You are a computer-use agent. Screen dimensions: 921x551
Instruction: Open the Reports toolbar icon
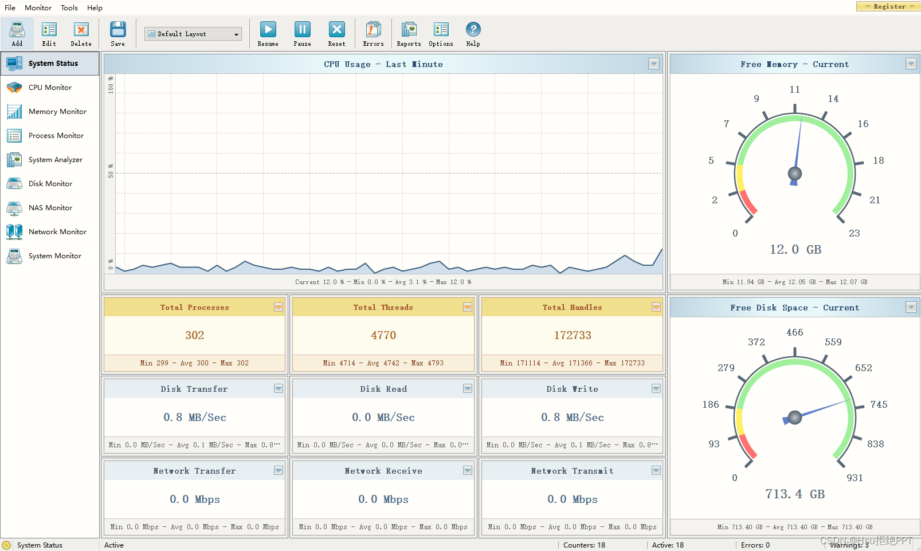click(x=409, y=33)
